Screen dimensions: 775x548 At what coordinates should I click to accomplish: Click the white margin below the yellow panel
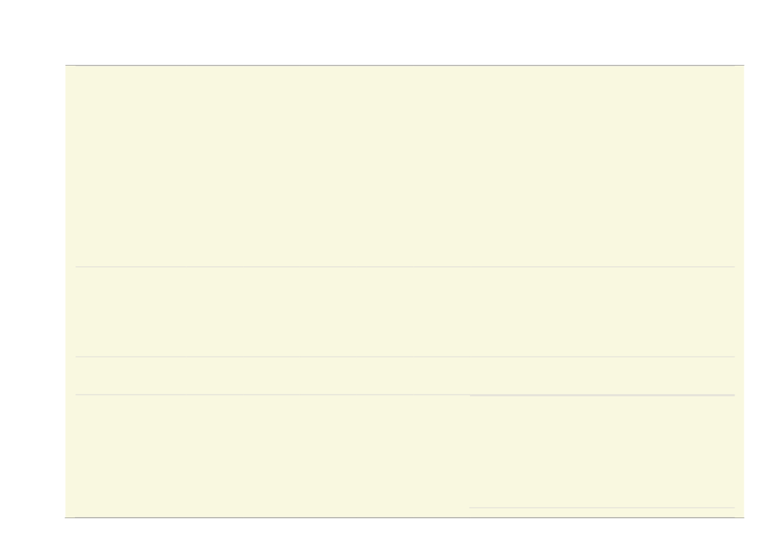point(387,533)
